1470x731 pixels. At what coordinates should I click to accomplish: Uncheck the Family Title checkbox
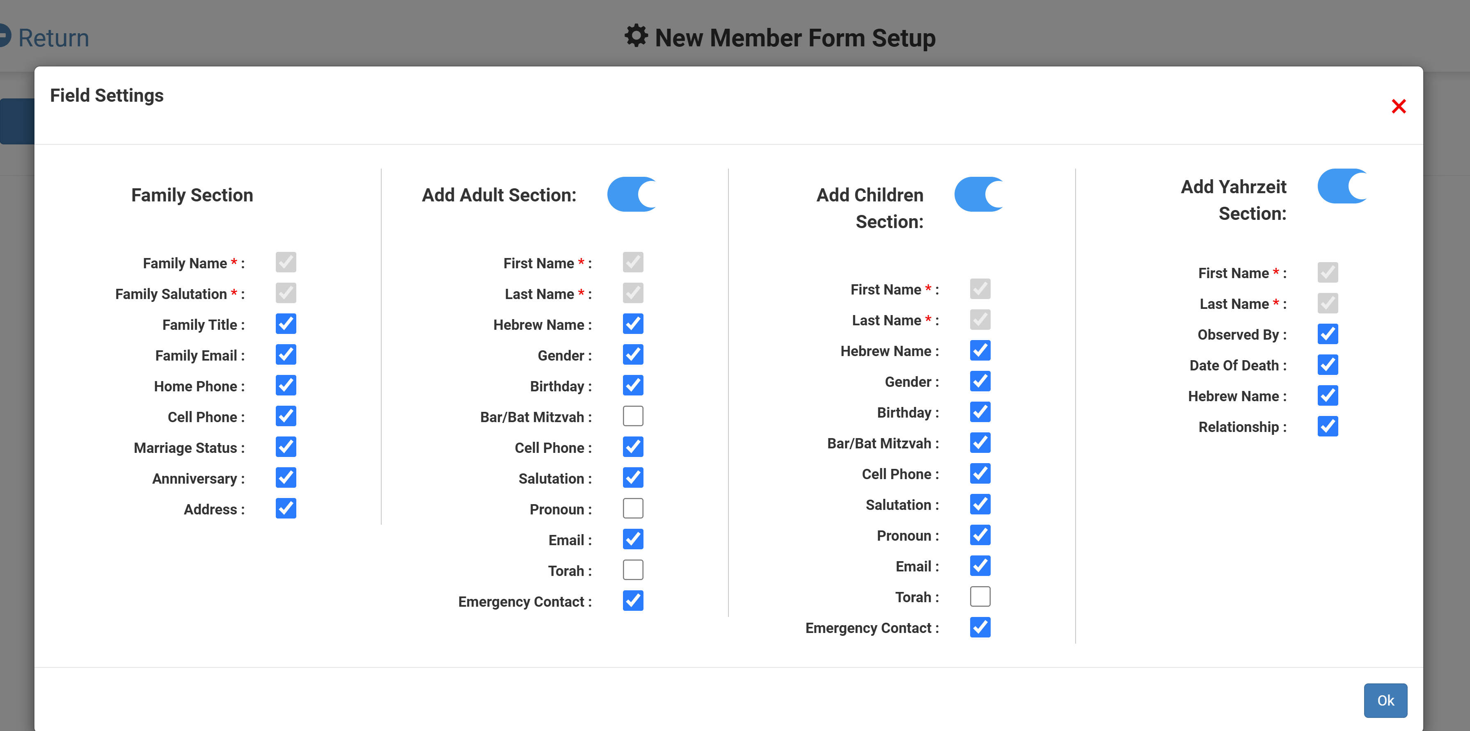click(x=286, y=324)
